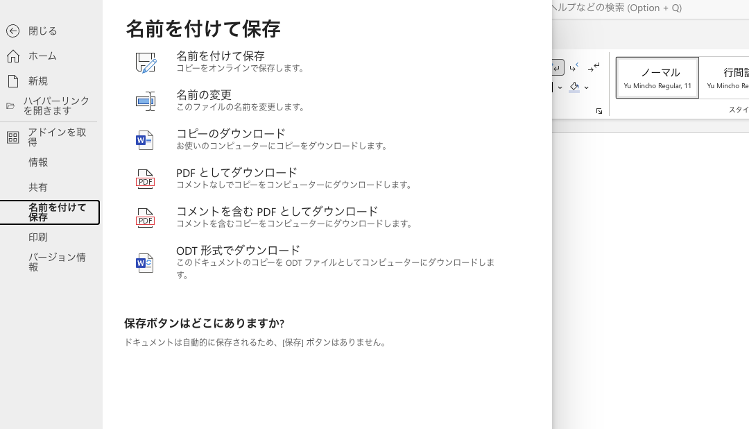749x429 pixels.
Task: Click the PDF icon for PDF としてダウンロード
Action: tap(145, 179)
